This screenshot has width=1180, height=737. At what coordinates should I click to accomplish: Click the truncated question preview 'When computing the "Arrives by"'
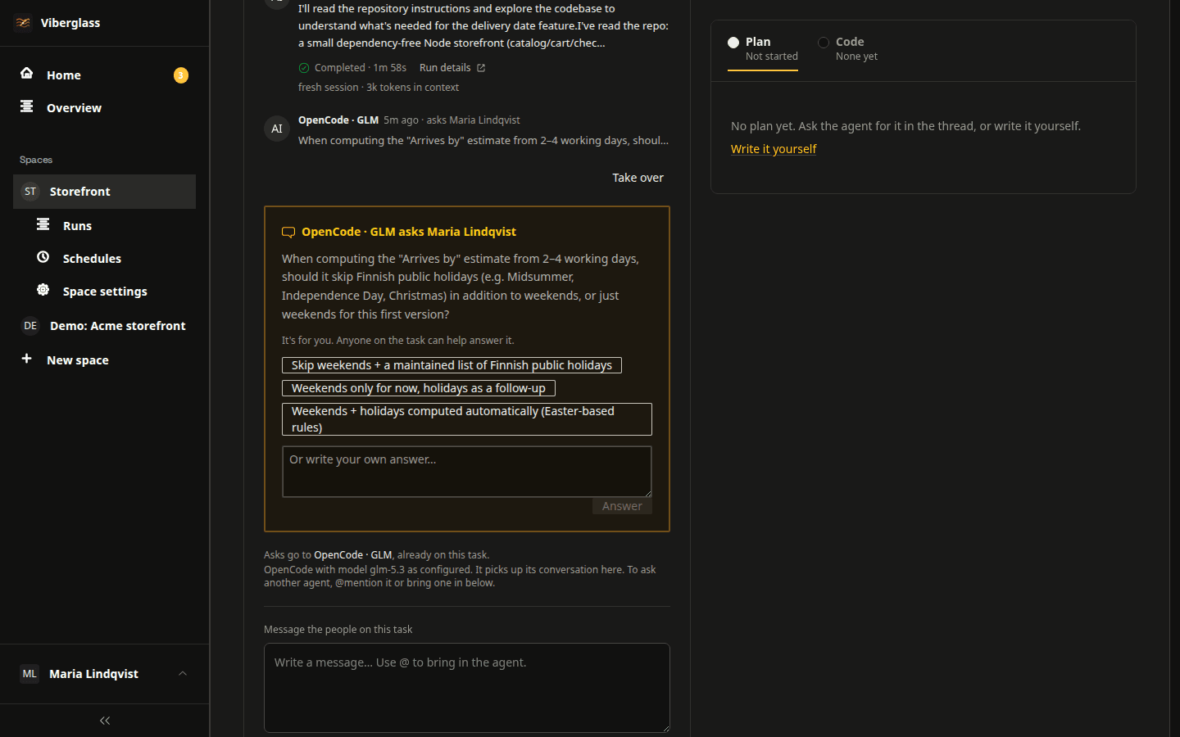483,141
